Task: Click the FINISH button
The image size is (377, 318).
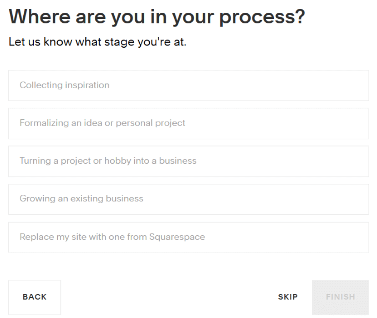Action: click(x=340, y=297)
